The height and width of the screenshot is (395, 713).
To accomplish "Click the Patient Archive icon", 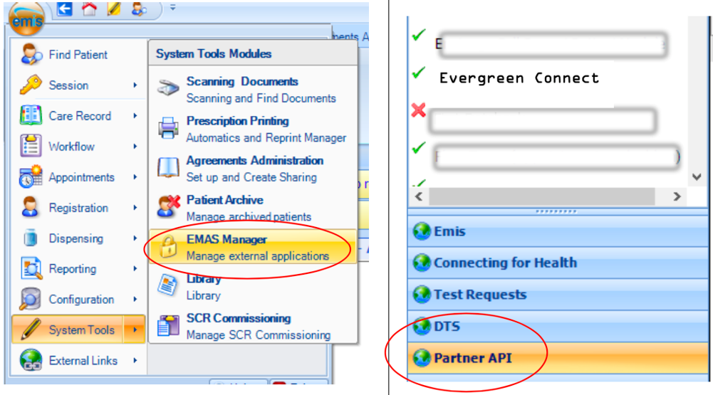I will click(x=168, y=207).
